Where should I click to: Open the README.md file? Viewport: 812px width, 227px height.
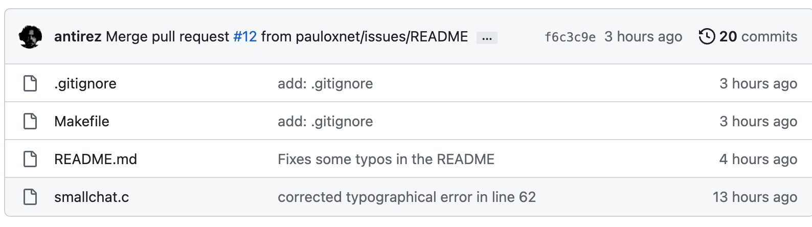click(96, 160)
